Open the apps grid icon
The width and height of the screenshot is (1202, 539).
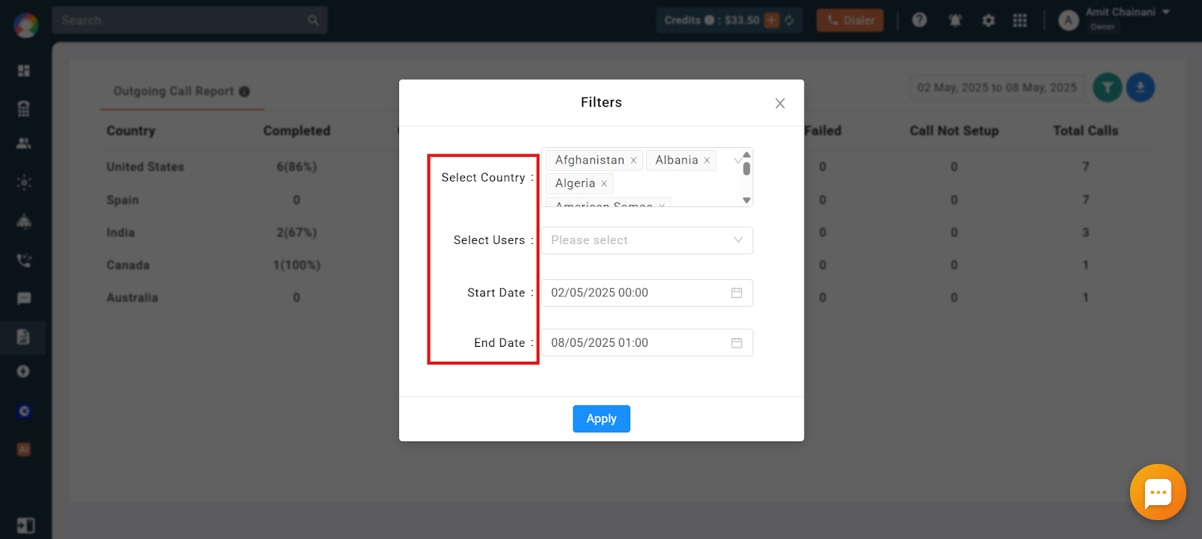click(x=1019, y=20)
